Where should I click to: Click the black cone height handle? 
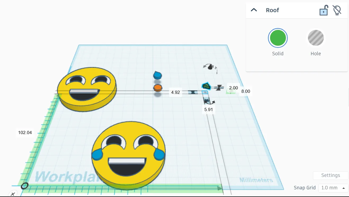(210, 67)
